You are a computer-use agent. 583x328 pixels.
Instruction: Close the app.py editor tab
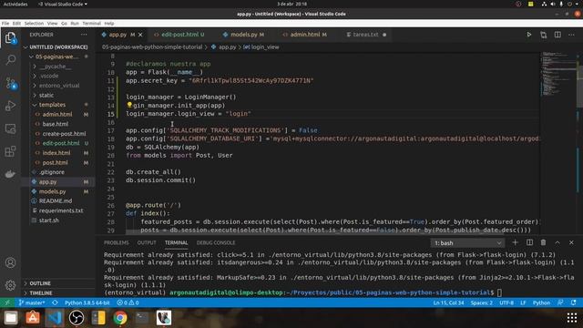pyautogui.click(x=140, y=35)
